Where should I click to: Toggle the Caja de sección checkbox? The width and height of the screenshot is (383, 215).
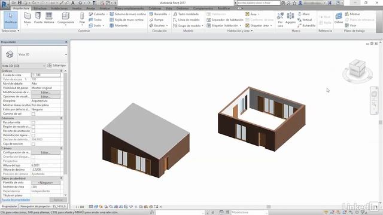coord(34,144)
